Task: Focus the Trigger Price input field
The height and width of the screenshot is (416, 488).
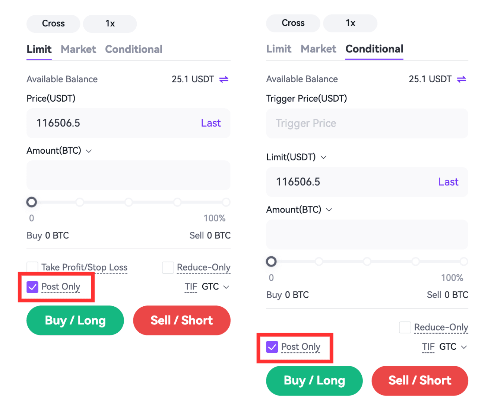Action: point(367,124)
